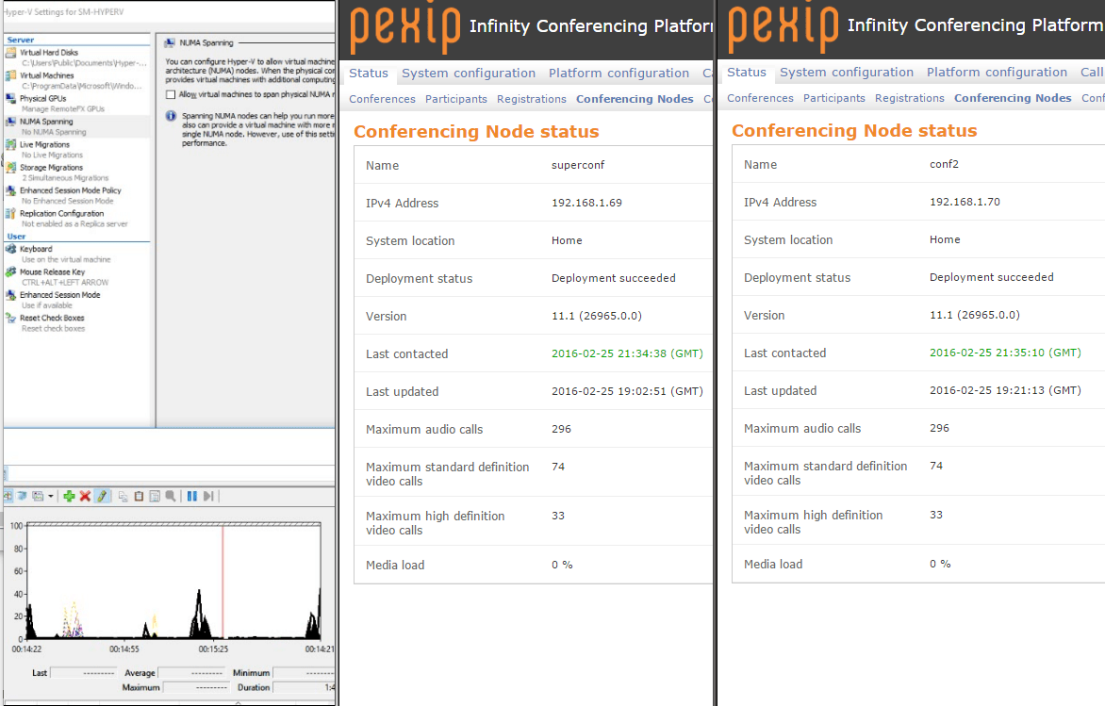Add a counter with green plus icon
Image resolution: width=1105 pixels, height=706 pixels.
click(x=69, y=496)
